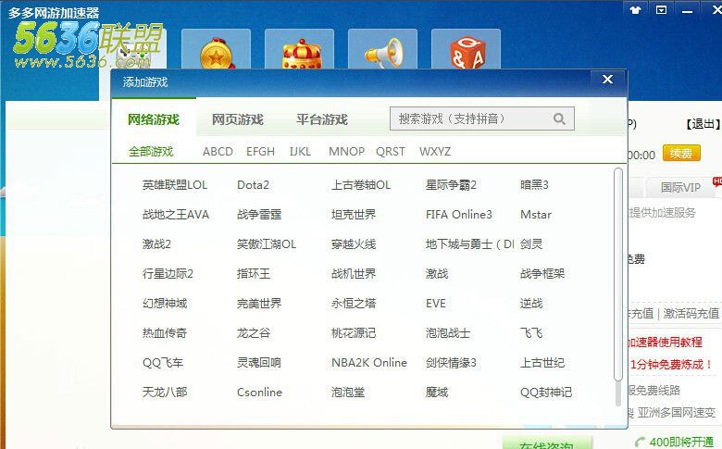Image resolution: width=722 pixels, height=449 pixels.
Task: Select Mstar game entry
Action: pos(536,215)
